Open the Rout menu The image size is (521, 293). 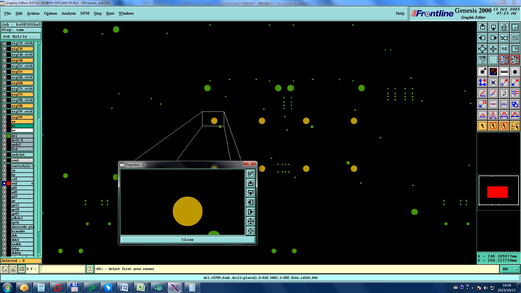[110, 13]
